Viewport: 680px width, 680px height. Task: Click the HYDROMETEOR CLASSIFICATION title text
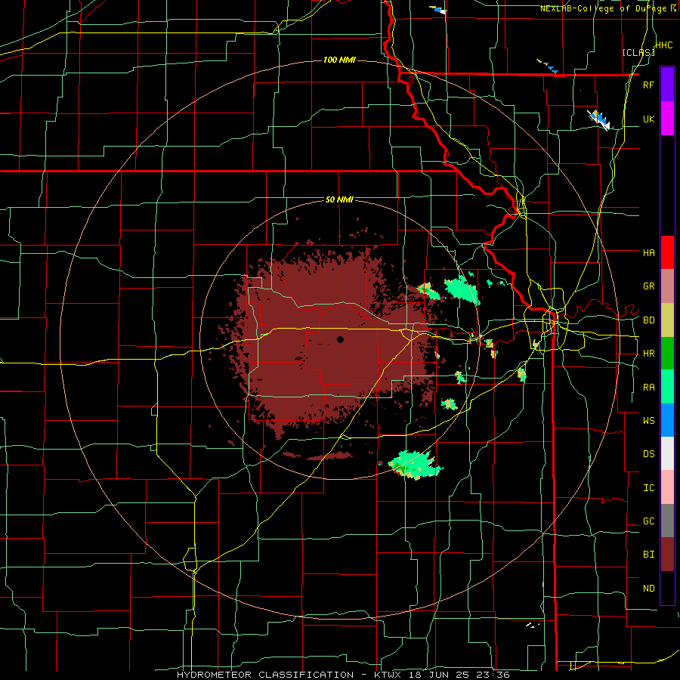pos(265,675)
